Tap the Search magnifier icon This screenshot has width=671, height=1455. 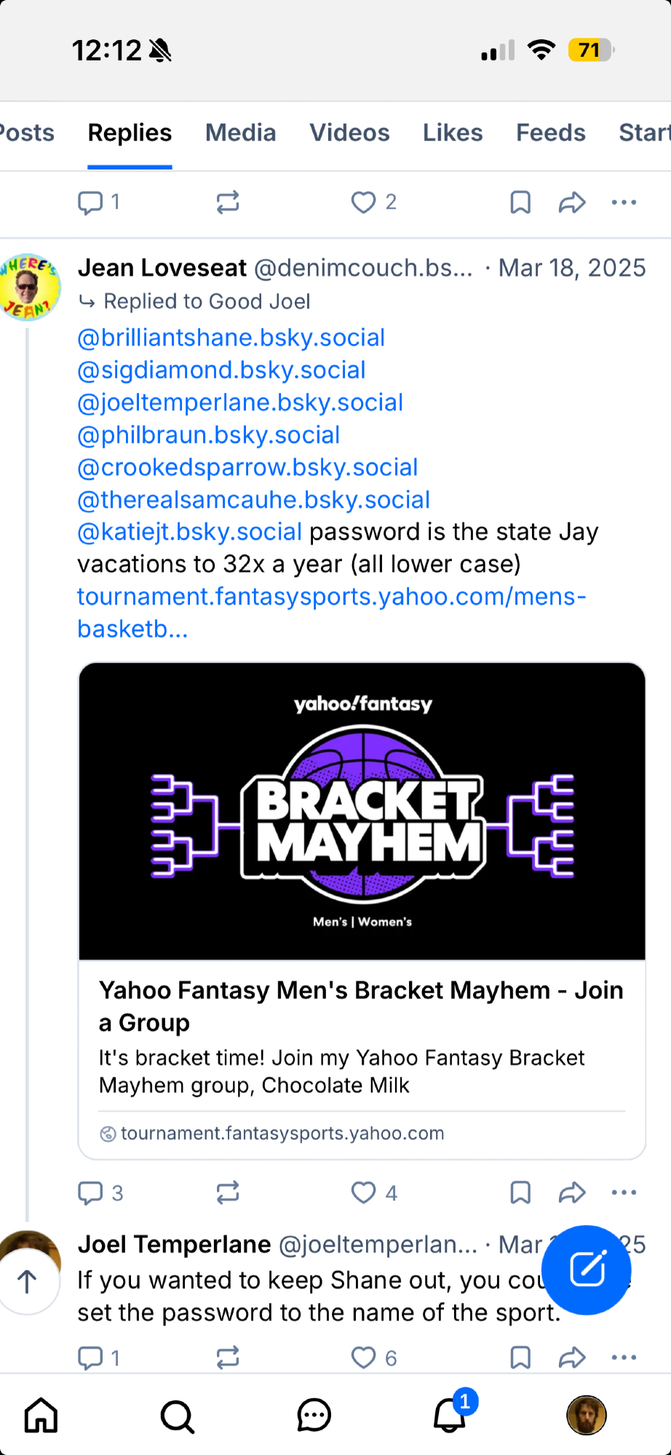point(177,1416)
